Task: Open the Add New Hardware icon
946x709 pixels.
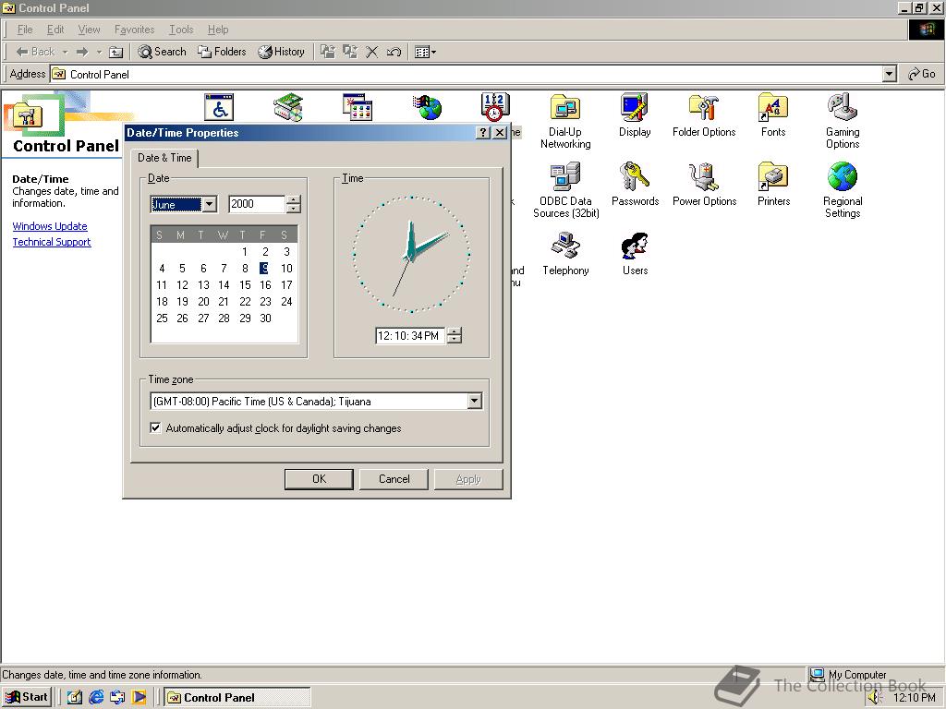Action: [x=288, y=107]
